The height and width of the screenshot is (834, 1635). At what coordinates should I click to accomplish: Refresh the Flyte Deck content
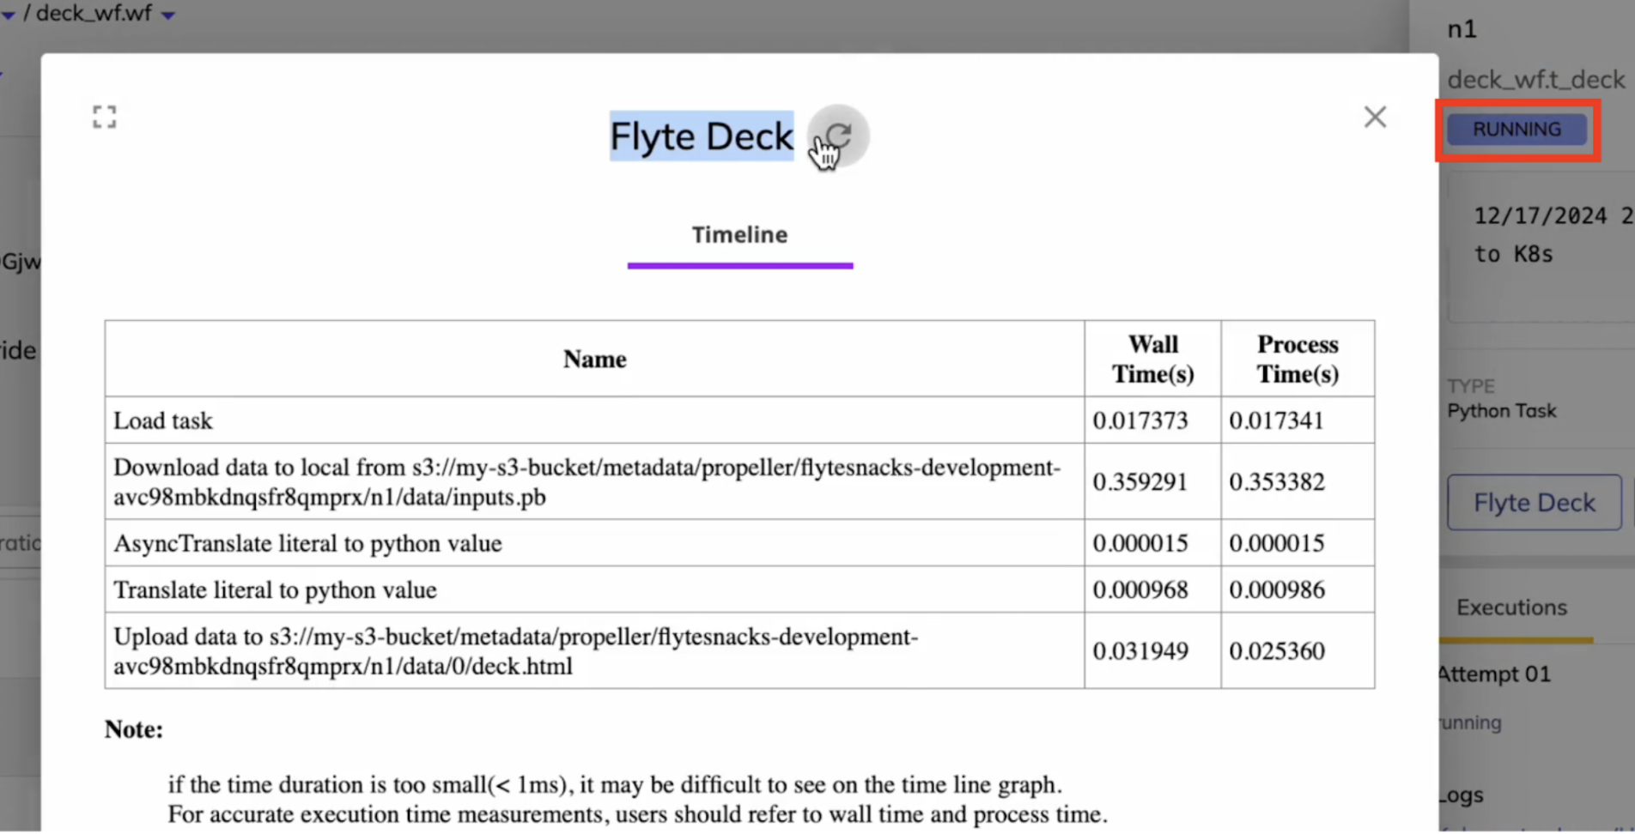pos(839,136)
